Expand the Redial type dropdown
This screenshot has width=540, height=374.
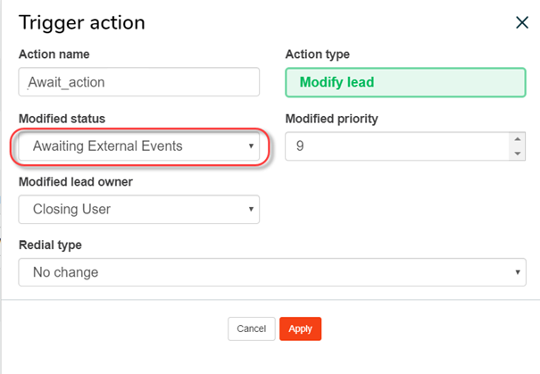[271, 271]
